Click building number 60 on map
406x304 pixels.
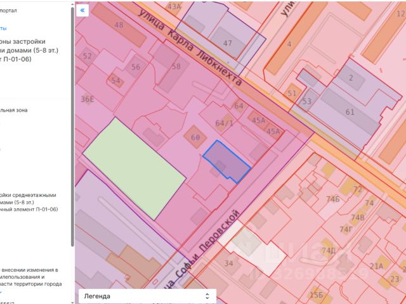click(x=195, y=137)
